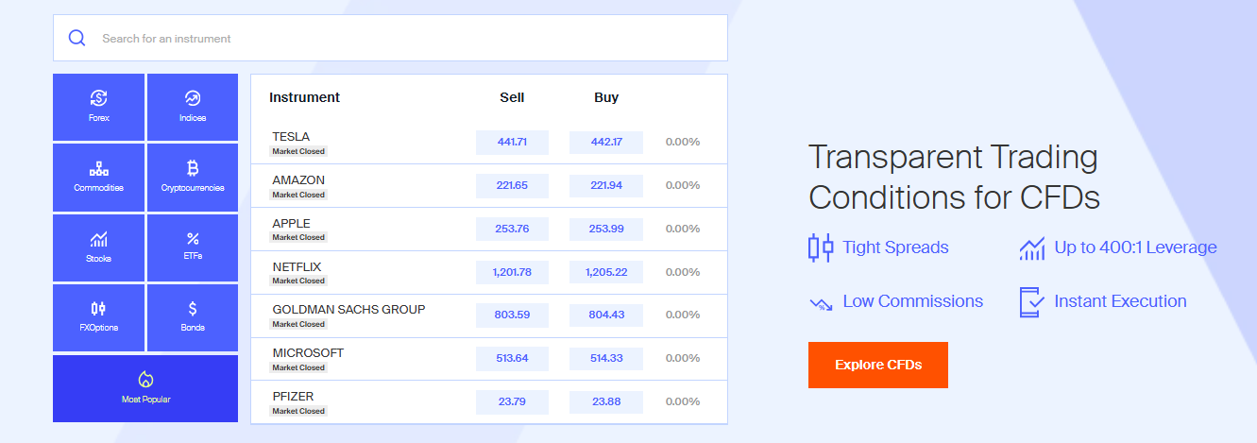Click the search magnifier icon
The image size is (1257, 443).
77,39
